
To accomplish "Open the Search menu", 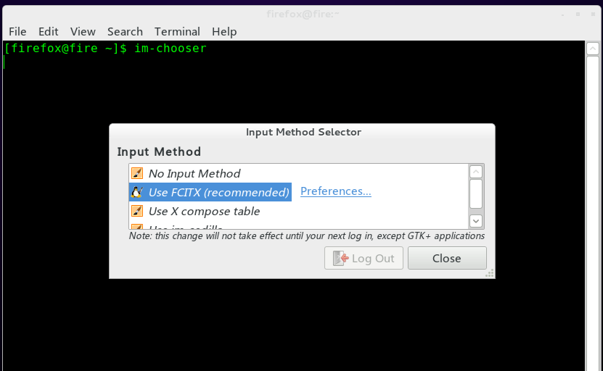I will click(x=125, y=31).
